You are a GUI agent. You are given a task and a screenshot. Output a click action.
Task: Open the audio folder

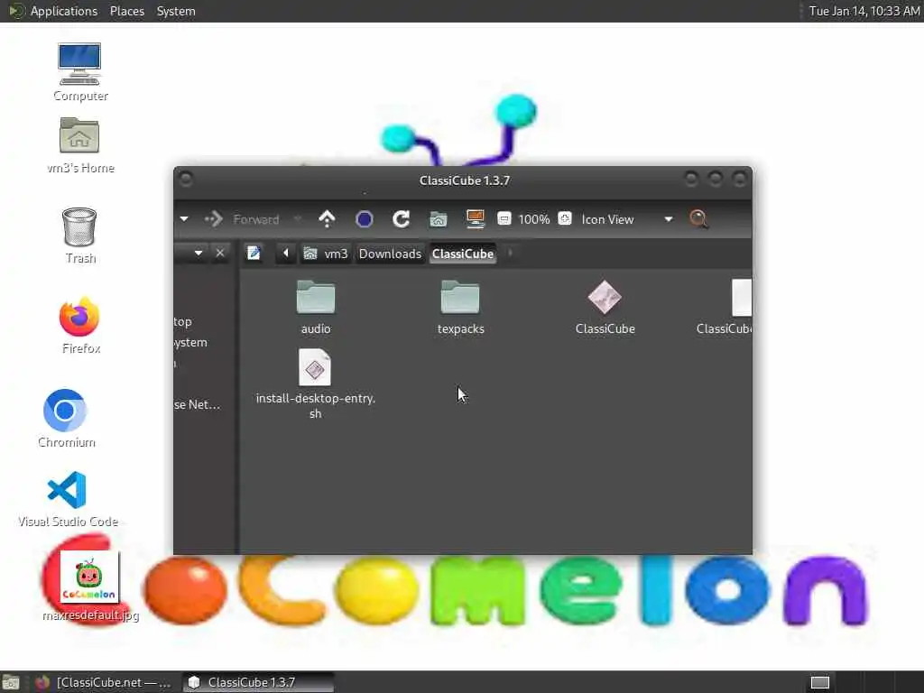pyautogui.click(x=315, y=307)
